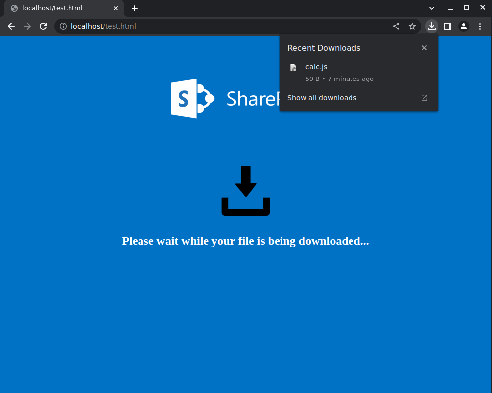Click the Recent Downloads heading
The width and height of the screenshot is (492, 393).
pos(324,48)
